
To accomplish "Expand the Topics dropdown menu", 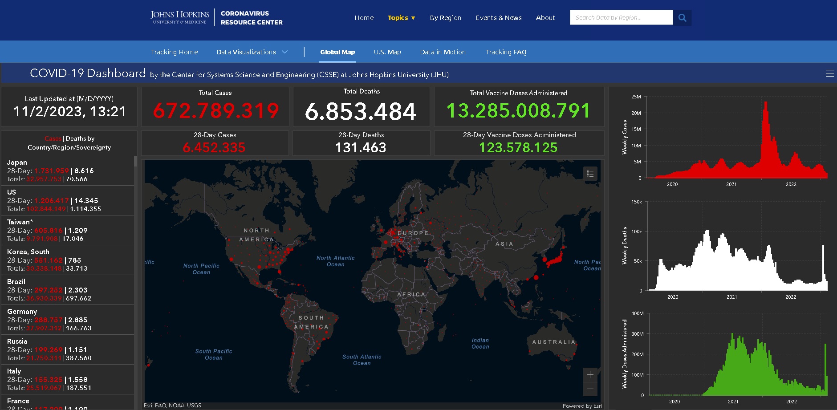I will pos(401,18).
